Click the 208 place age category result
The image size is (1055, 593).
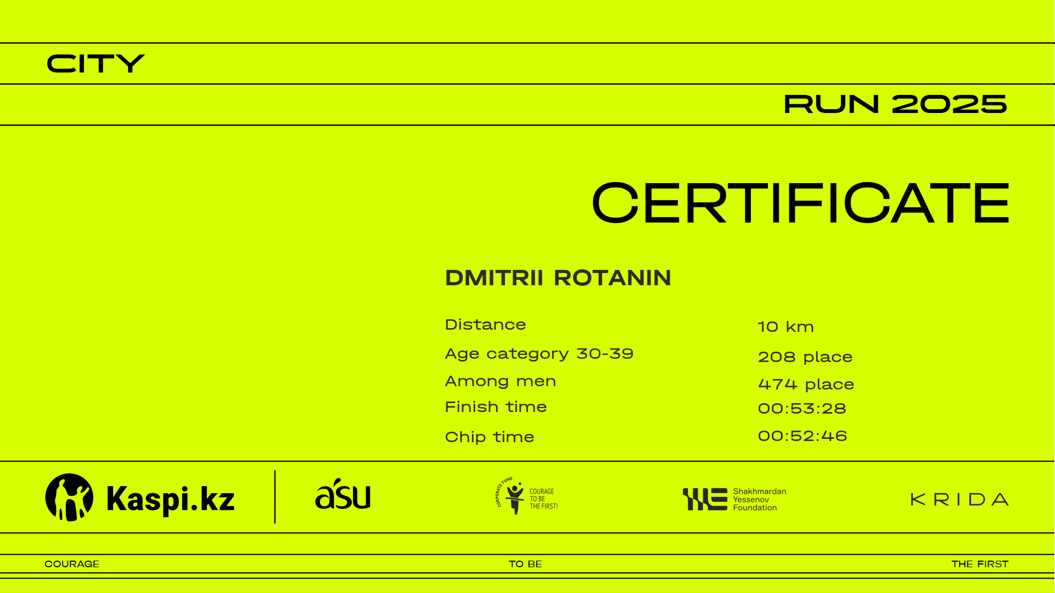coord(805,357)
